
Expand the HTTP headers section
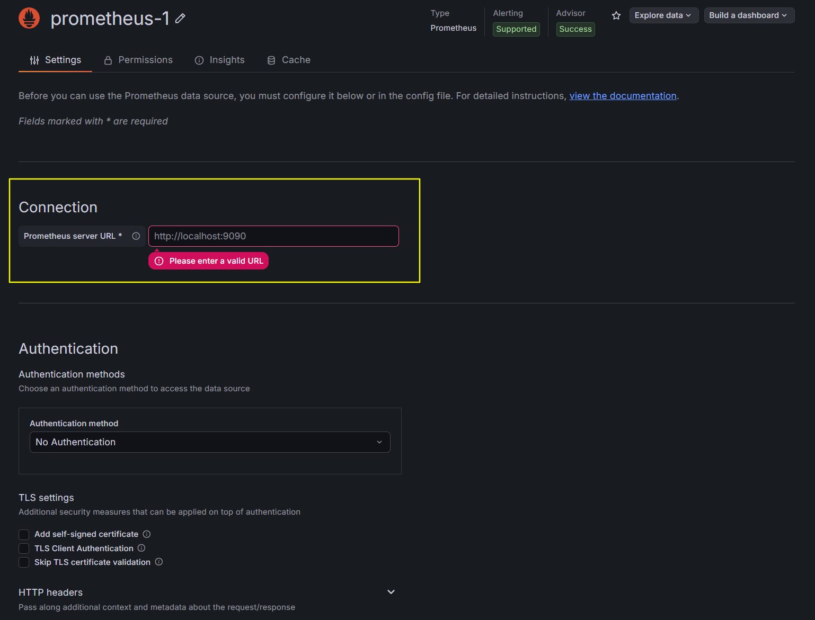click(391, 592)
